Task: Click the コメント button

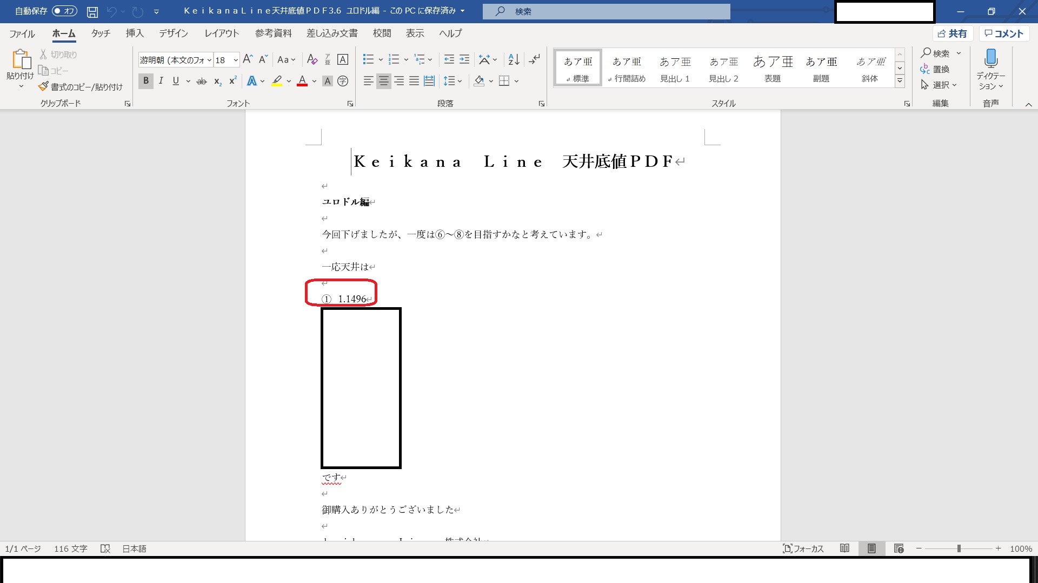Action: [x=1004, y=33]
